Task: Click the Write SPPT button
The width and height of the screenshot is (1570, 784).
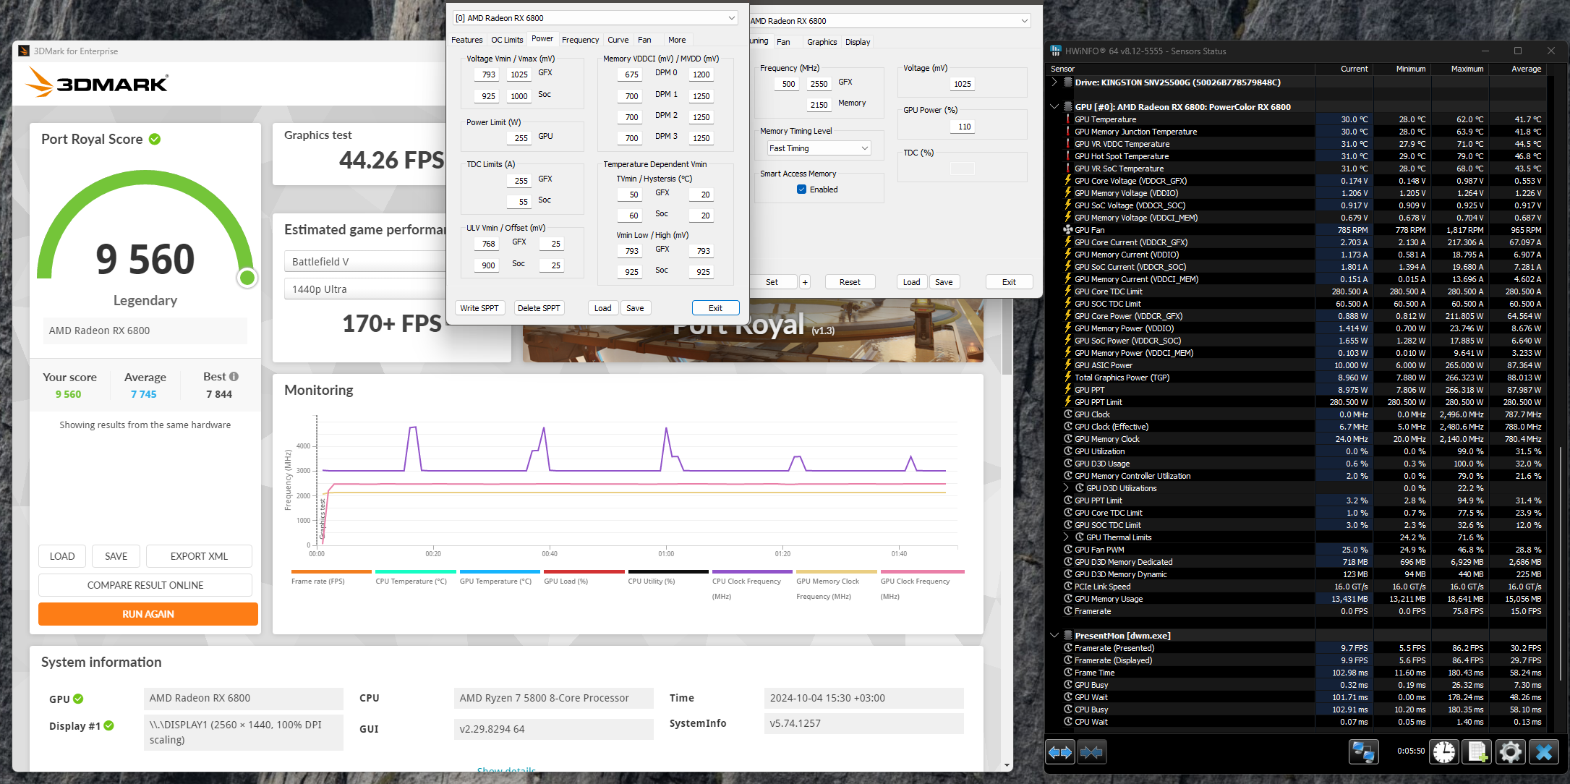Action: [479, 308]
